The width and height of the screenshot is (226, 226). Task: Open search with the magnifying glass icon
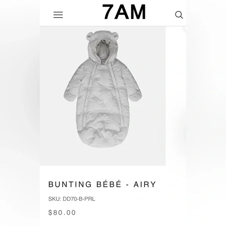coord(179,15)
